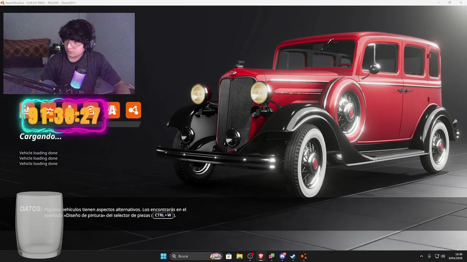
Task: Click the microphone tray icon
Action: (429, 256)
